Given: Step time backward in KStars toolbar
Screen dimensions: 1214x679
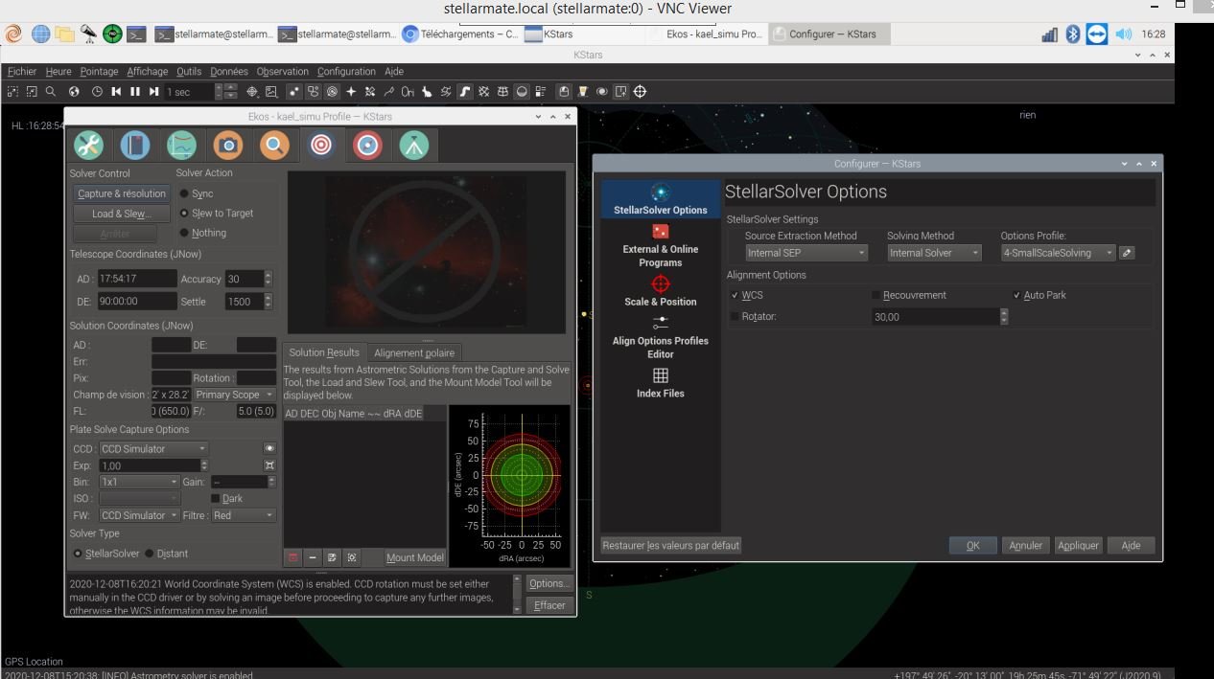Looking at the screenshot, I should pyautogui.click(x=116, y=92).
